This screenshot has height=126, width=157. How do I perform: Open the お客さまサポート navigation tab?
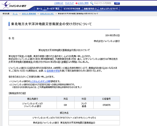pyautogui.click(x=90, y=9)
